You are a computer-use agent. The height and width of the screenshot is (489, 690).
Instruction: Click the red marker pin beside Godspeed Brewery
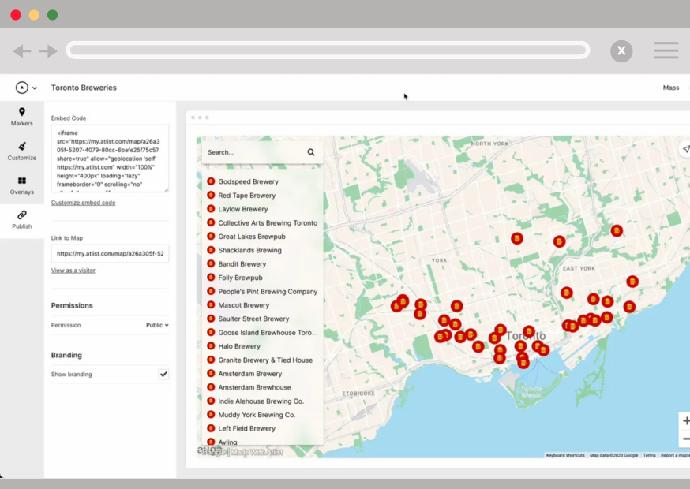(211, 181)
